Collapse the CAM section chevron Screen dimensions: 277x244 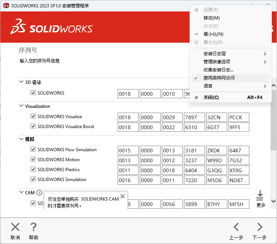[21, 192]
